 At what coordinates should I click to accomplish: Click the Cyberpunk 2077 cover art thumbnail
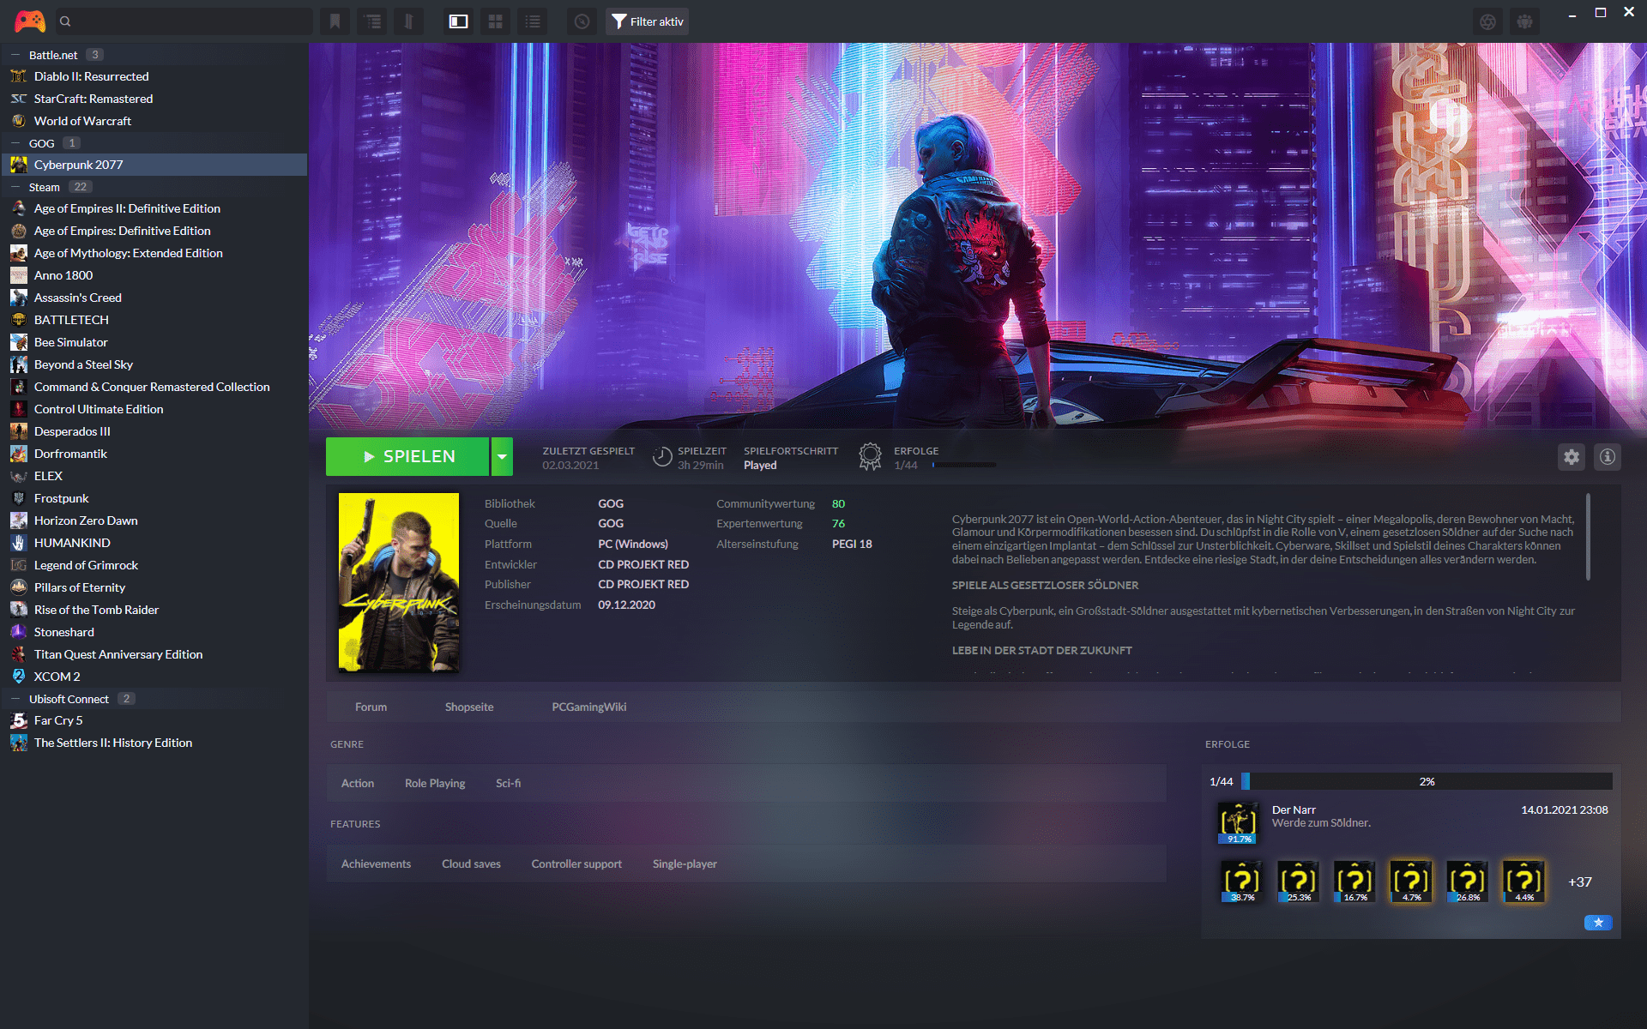point(399,582)
